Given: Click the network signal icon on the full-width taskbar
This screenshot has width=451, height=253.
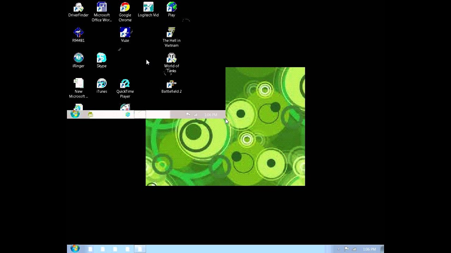Looking at the screenshot, I should point(354,249).
